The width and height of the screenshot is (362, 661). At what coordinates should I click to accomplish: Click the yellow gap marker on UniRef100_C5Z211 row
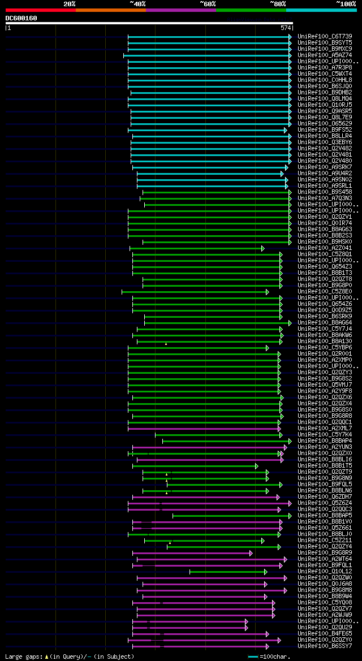tap(170, 543)
